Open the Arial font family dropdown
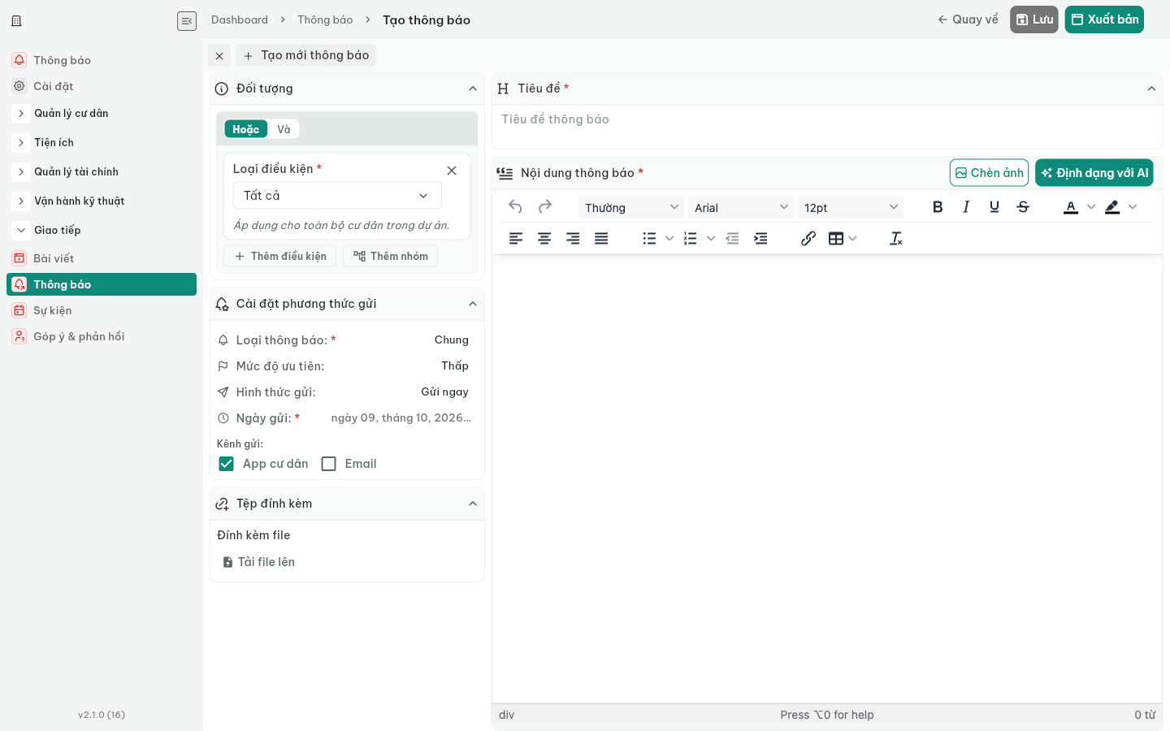 point(741,207)
